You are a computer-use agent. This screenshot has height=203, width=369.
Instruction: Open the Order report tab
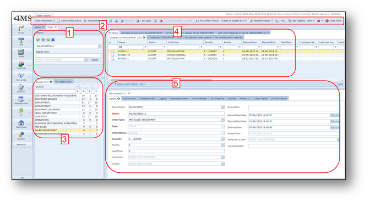(x=261, y=99)
